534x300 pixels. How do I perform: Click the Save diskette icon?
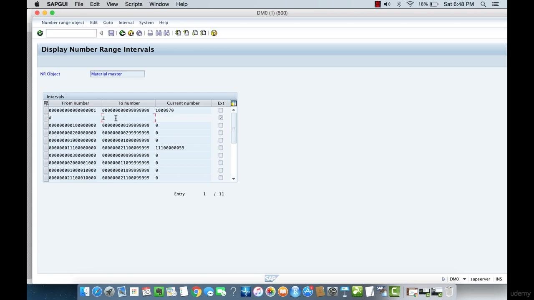(x=111, y=33)
